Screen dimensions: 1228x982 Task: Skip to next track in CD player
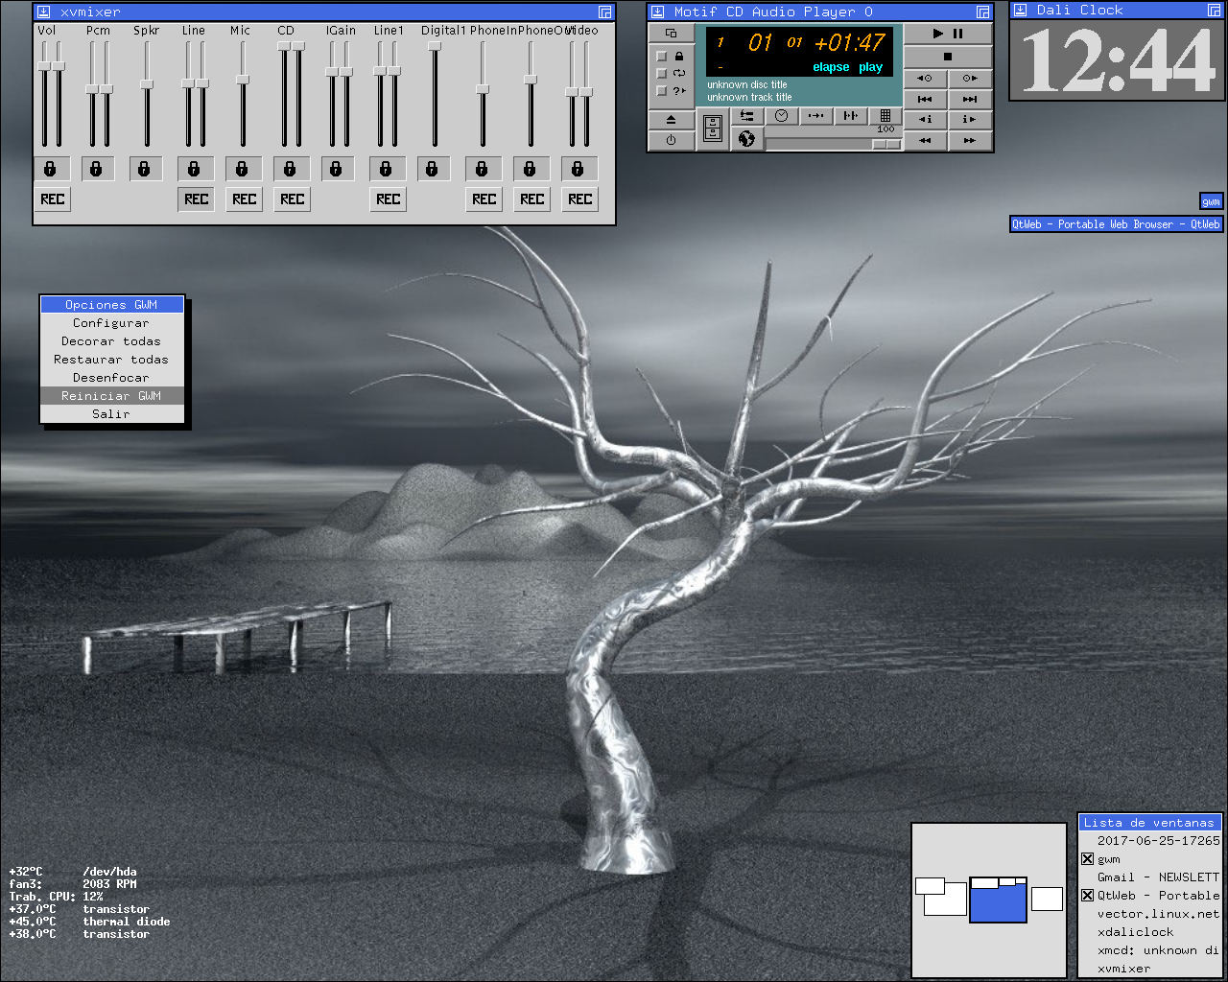970,99
